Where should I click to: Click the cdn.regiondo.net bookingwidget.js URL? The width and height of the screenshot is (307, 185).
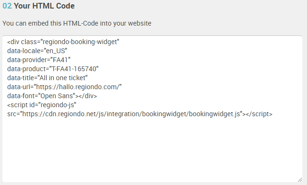point(131,114)
